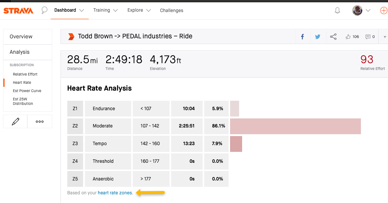This screenshot has width=388, height=203.
Task: Click the share icon in header
Action: [333, 37]
